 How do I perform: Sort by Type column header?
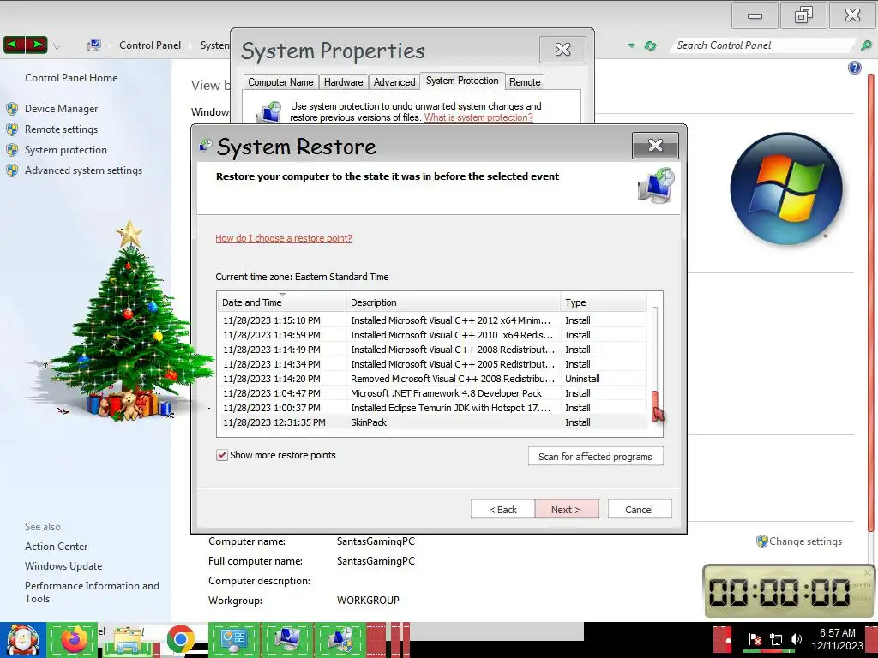click(x=603, y=302)
